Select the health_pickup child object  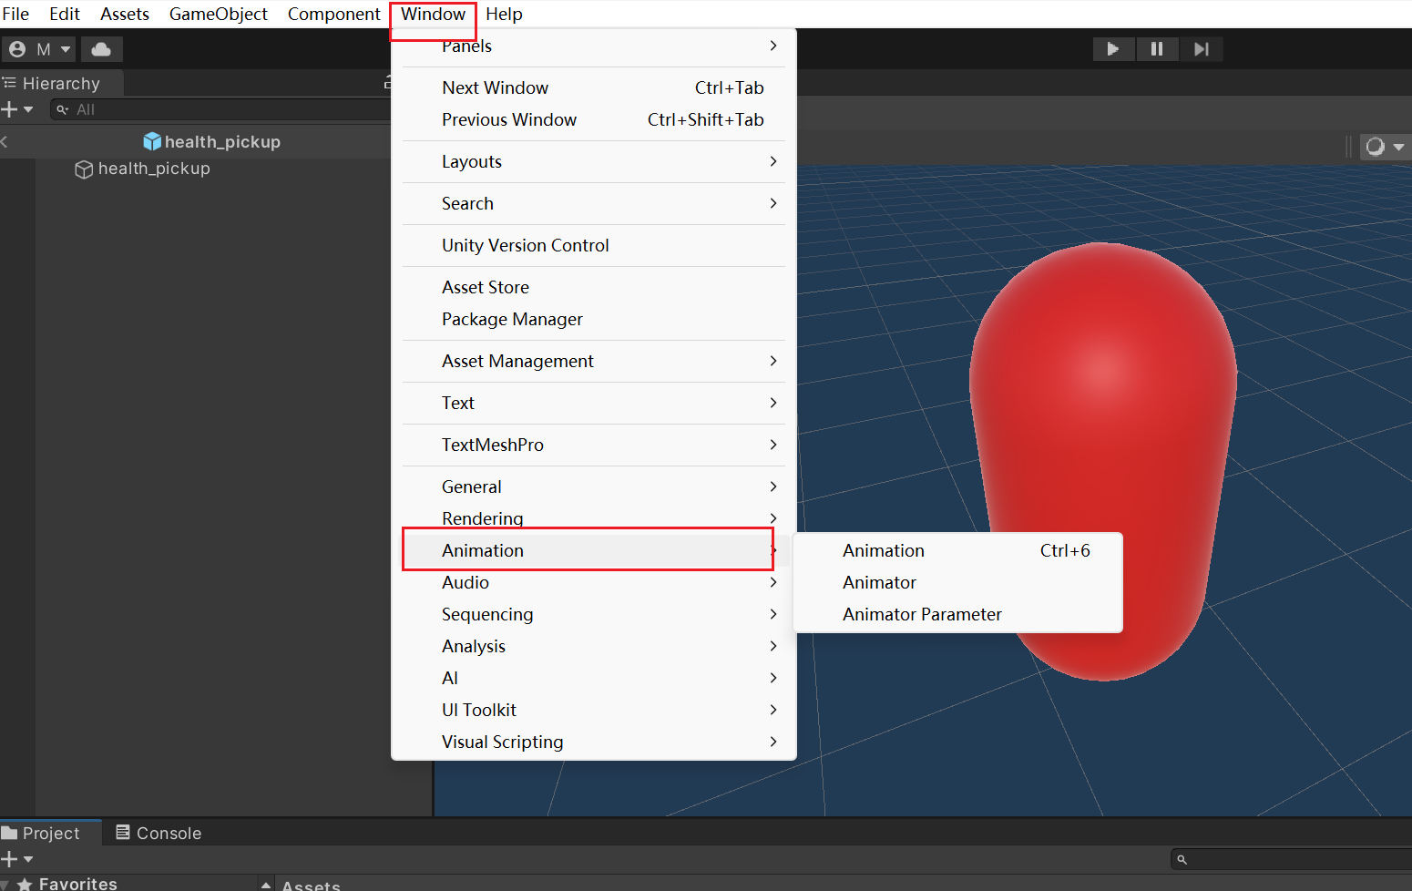click(x=143, y=169)
